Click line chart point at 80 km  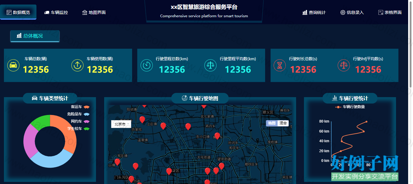(367, 122)
